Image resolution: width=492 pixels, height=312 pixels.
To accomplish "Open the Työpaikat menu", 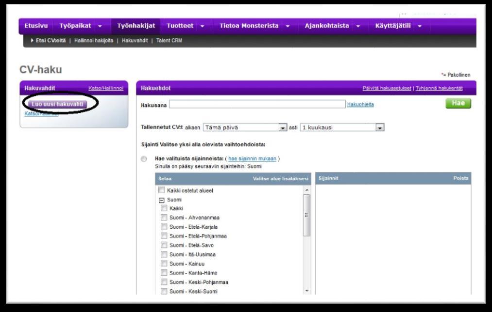I will click(x=75, y=26).
